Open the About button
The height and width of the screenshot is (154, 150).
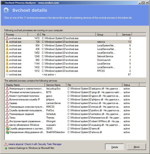[x=136, y=147]
